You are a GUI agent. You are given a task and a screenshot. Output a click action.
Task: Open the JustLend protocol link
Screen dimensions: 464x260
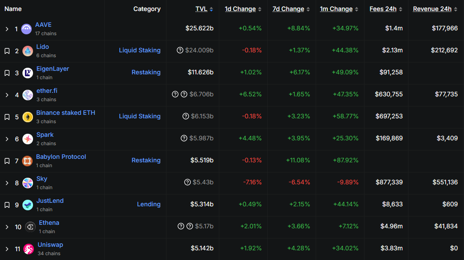(50, 201)
